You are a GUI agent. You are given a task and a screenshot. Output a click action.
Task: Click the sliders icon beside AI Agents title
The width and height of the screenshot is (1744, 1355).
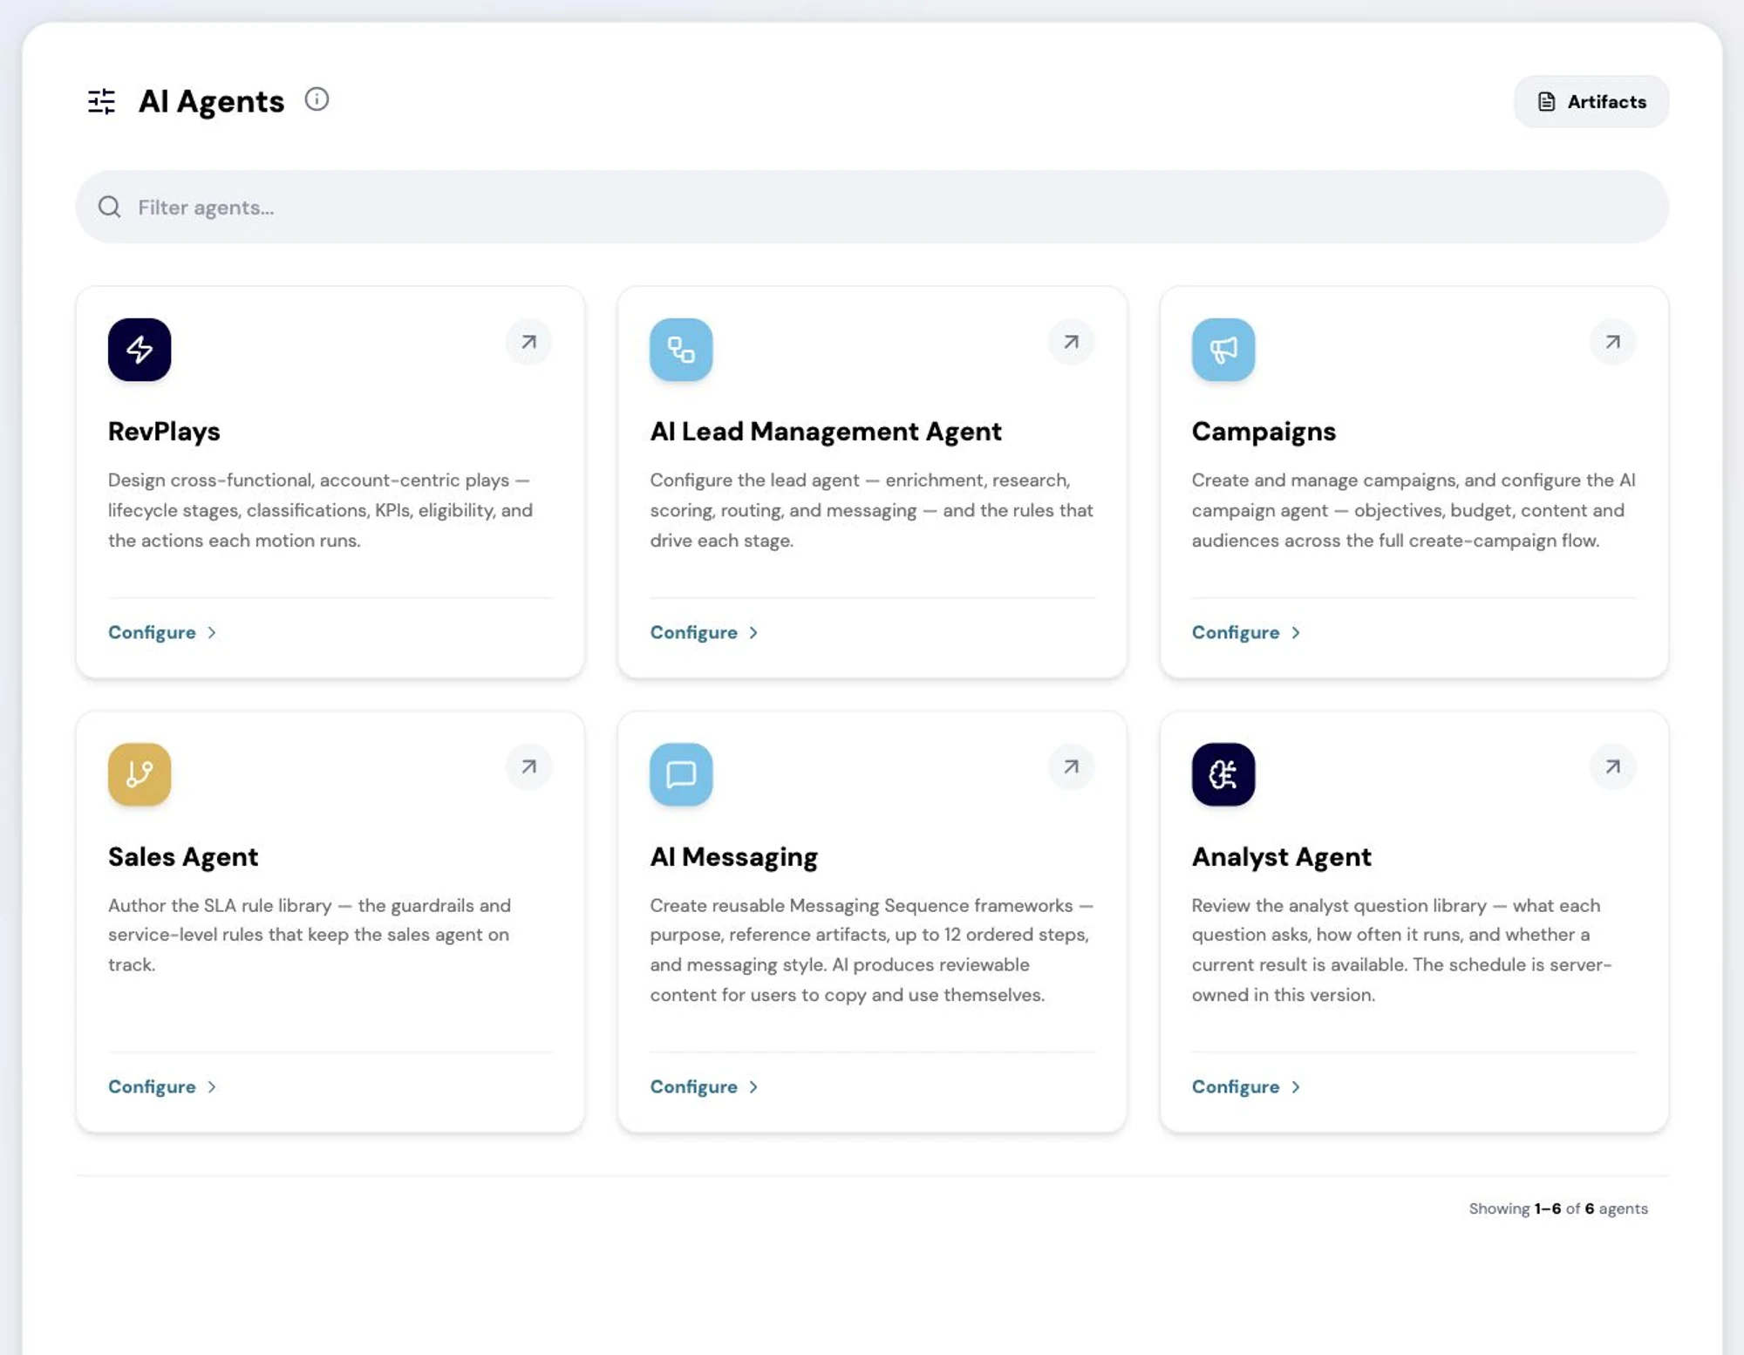pos(101,101)
